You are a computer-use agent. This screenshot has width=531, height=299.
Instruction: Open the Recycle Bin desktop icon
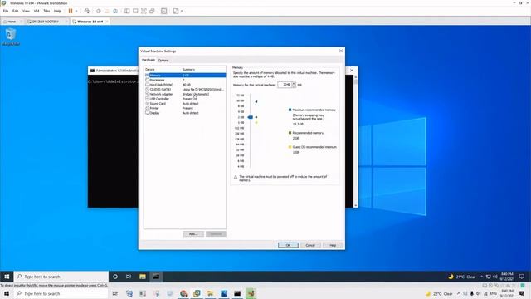(11, 37)
